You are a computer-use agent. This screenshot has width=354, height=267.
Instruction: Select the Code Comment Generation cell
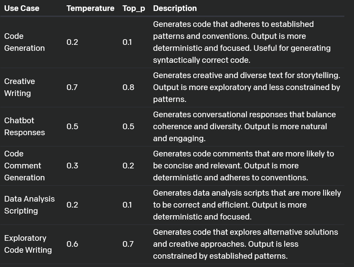coord(24,166)
